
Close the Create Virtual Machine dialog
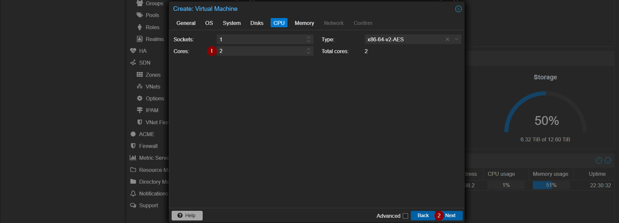[x=458, y=9]
